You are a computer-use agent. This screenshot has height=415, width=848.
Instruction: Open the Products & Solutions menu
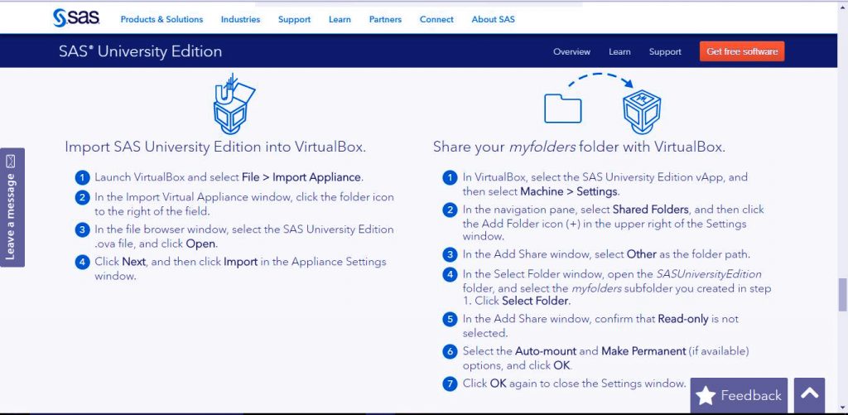[x=161, y=20]
